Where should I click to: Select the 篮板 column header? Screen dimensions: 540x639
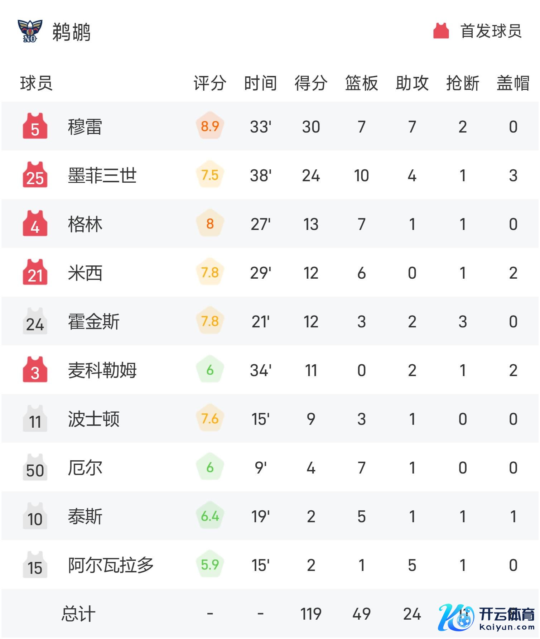(361, 83)
